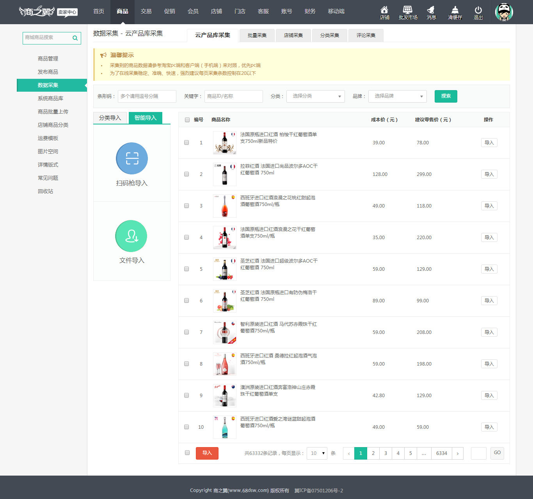Open thumbnail of 花桃红甜起泡 product
The height and width of the screenshot is (499, 533).
tap(225, 206)
